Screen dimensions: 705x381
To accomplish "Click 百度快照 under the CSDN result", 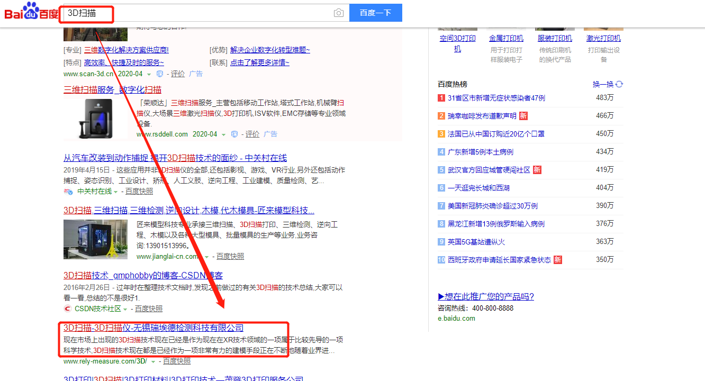I will click(149, 309).
